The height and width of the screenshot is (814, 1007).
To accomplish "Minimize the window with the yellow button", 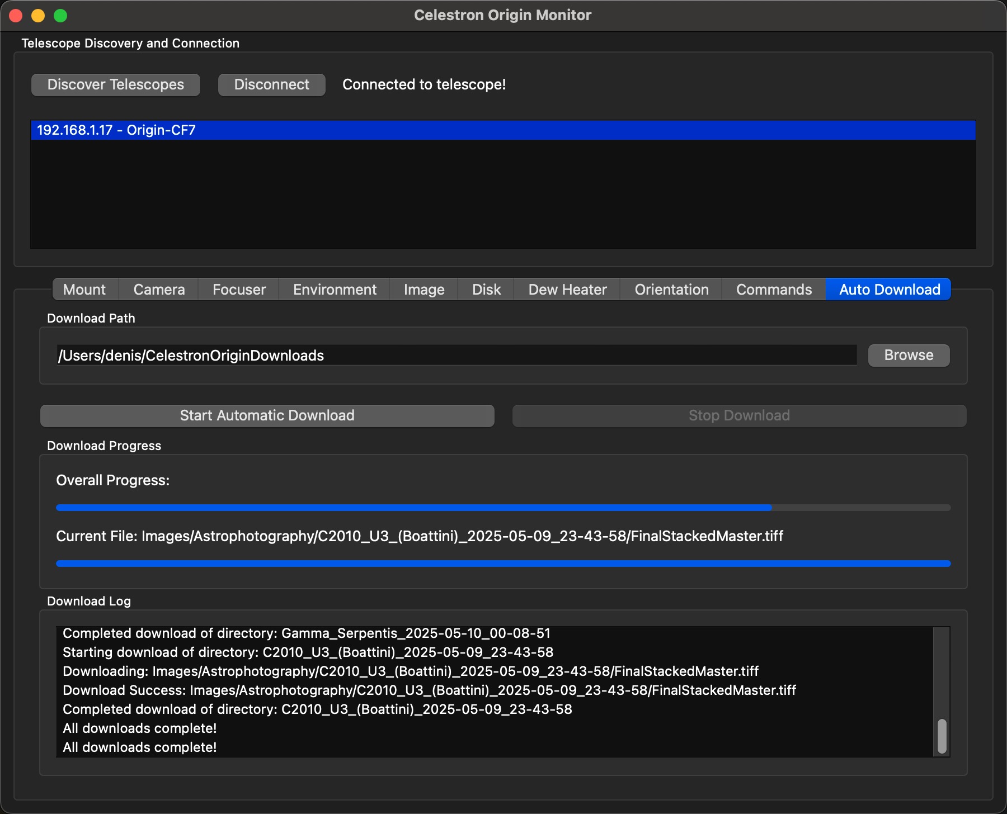I will click(x=38, y=16).
